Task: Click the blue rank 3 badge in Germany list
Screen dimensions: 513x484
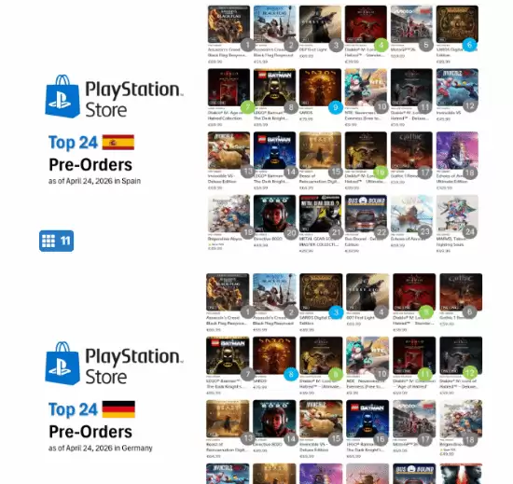Action: tap(336, 312)
